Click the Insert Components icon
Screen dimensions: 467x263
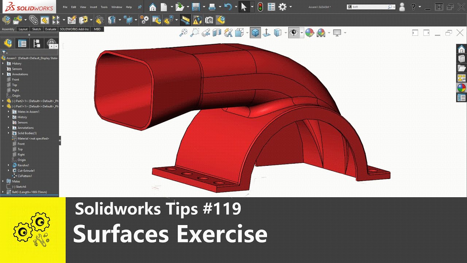18,20
